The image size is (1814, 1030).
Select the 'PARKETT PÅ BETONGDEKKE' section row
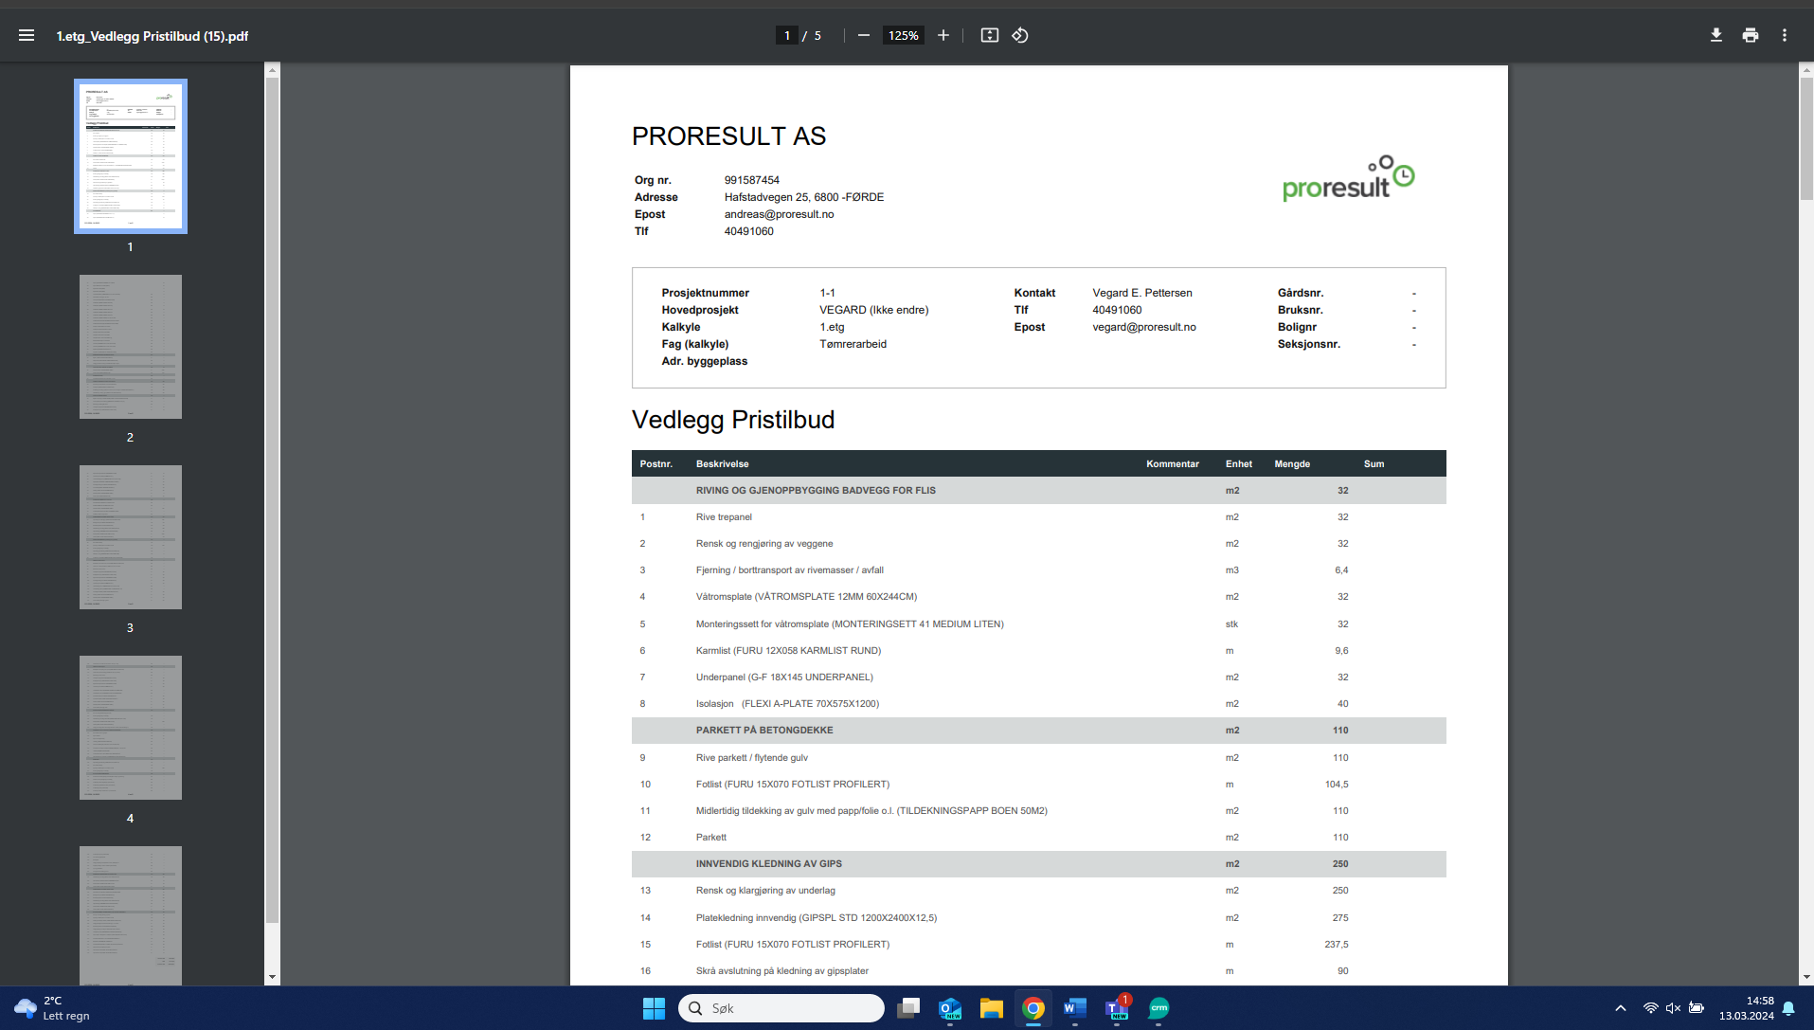[1039, 731]
